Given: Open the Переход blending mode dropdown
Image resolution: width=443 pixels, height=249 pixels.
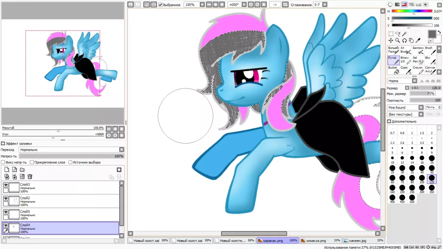Looking at the screenshot, I should [x=121, y=150].
